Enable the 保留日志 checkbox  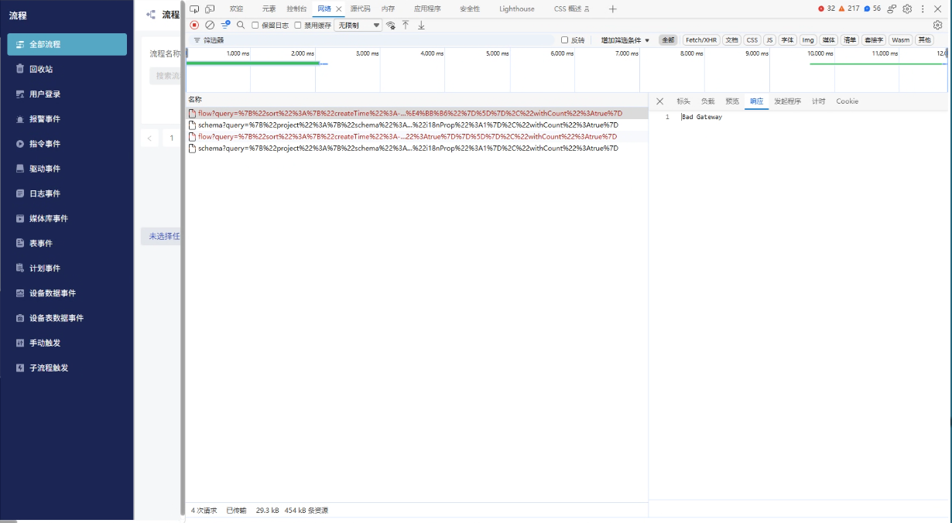pos(255,25)
